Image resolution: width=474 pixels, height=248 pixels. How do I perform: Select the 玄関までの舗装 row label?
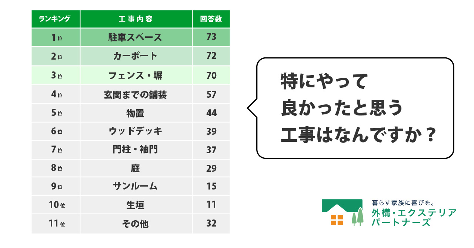tap(136, 95)
